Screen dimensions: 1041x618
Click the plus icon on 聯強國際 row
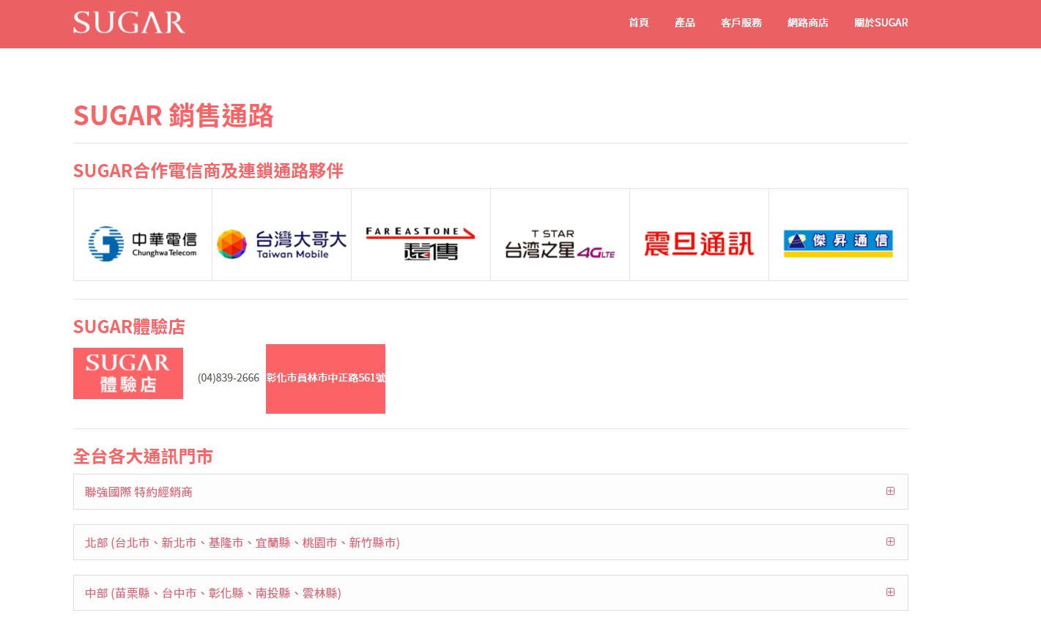point(890,491)
